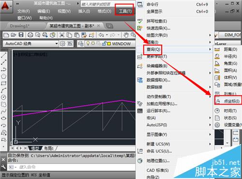Image resolution: width=242 pixels, height=179 pixels.
Task: Open workspace settings gear icon
Action: point(62,44)
